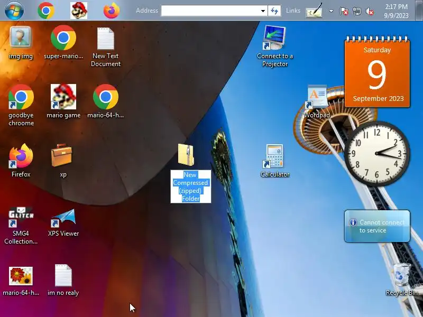Click the orange Calendar gadget

pyautogui.click(x=377, y=72)
